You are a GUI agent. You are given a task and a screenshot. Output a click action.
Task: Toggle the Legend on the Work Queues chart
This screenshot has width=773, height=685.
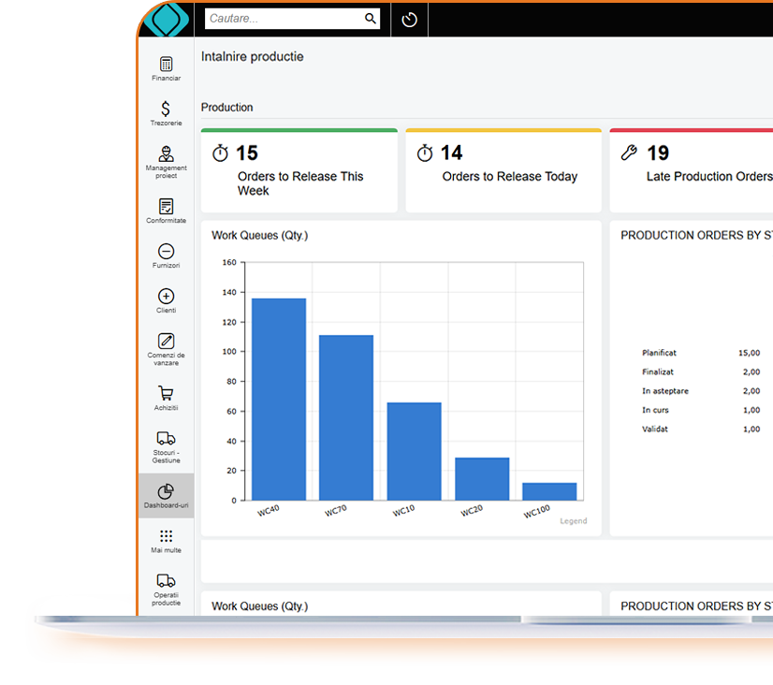coord(574,520)
